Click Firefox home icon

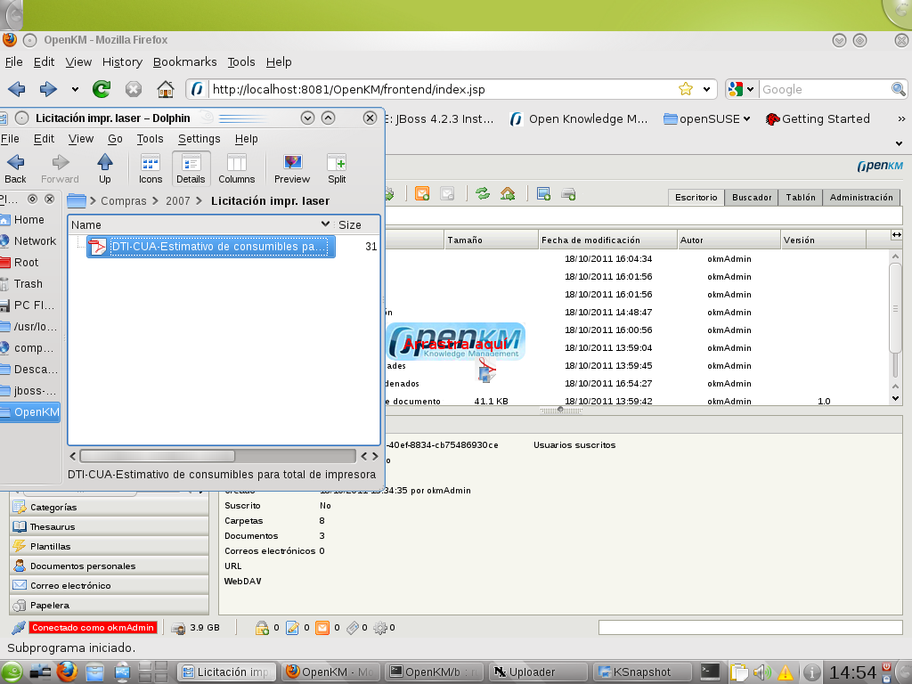165,89
